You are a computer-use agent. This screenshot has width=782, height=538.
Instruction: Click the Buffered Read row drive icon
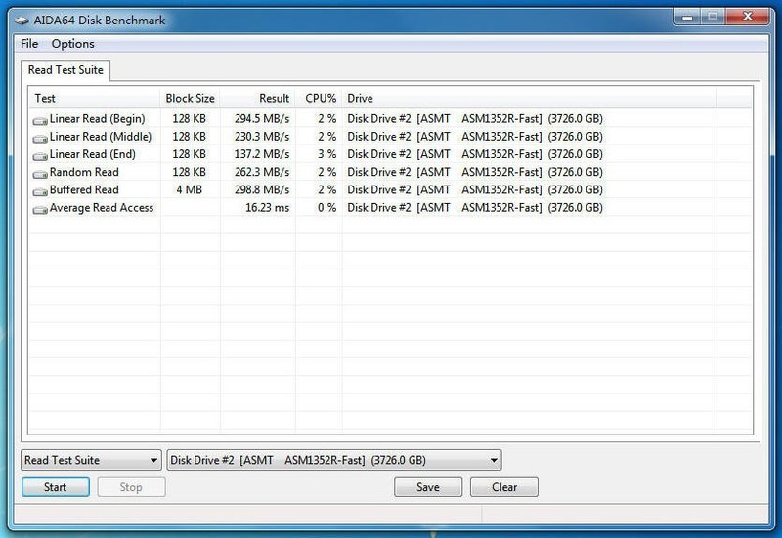(40, 191)
